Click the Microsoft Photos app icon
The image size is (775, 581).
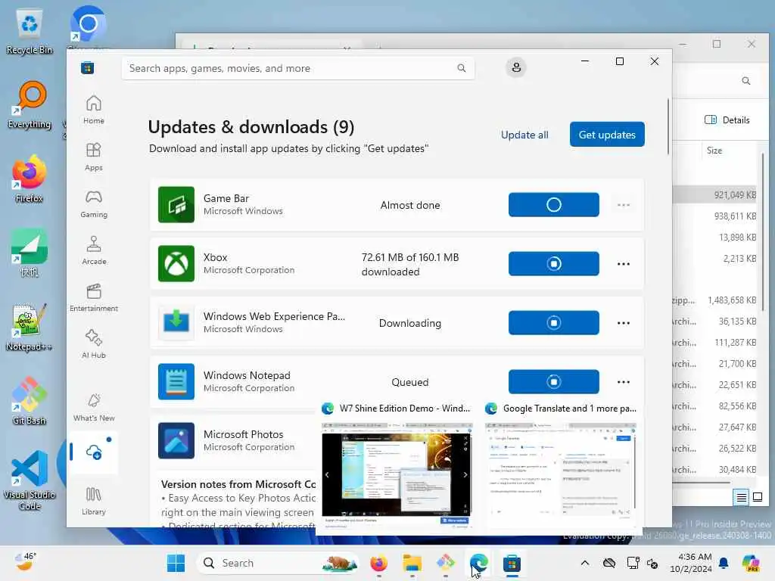(176, 441)
